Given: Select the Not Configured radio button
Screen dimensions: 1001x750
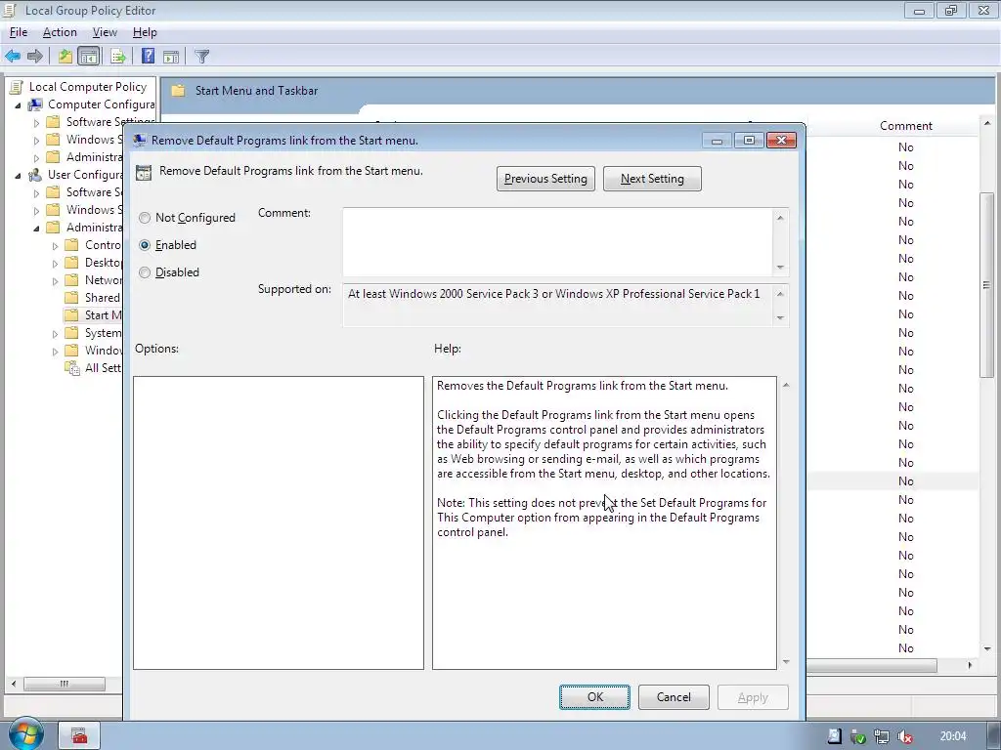Looking at the screenshot, I should (x=145, y=218).
